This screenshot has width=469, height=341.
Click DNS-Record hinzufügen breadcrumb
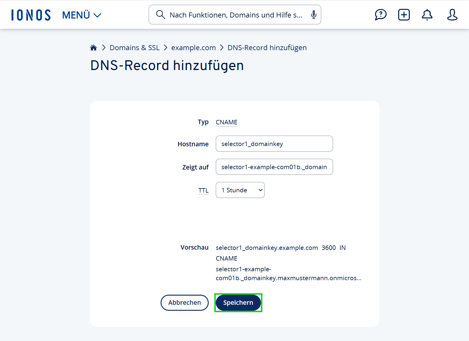pos(267,48)
